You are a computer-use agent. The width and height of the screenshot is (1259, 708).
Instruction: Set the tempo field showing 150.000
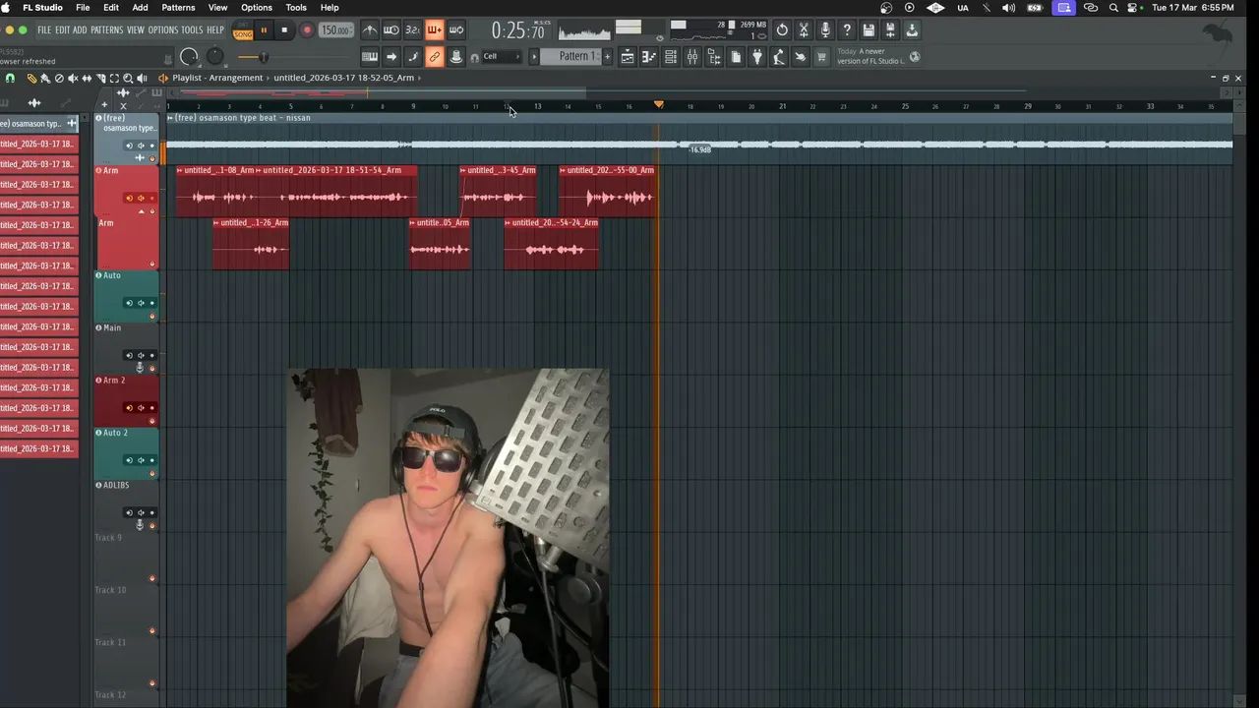click(336, 30)
